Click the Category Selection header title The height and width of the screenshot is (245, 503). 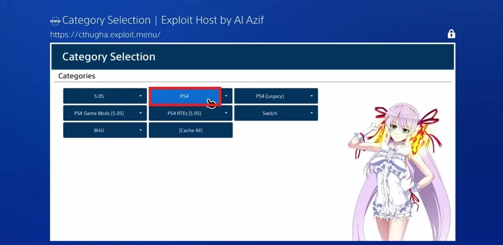pos(108,57)
